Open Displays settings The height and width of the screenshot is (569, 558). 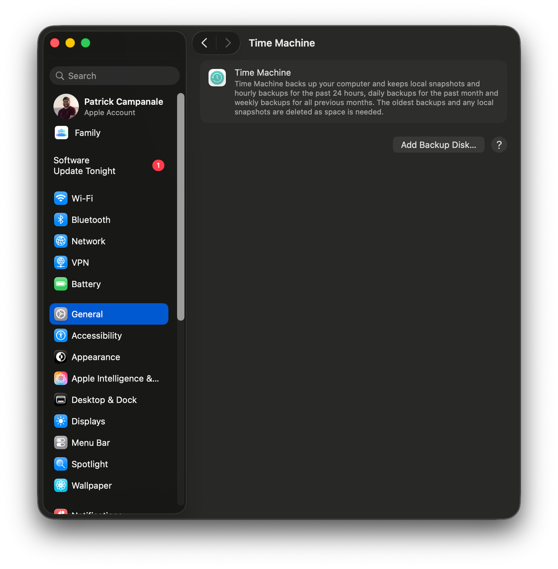point(89,421)
